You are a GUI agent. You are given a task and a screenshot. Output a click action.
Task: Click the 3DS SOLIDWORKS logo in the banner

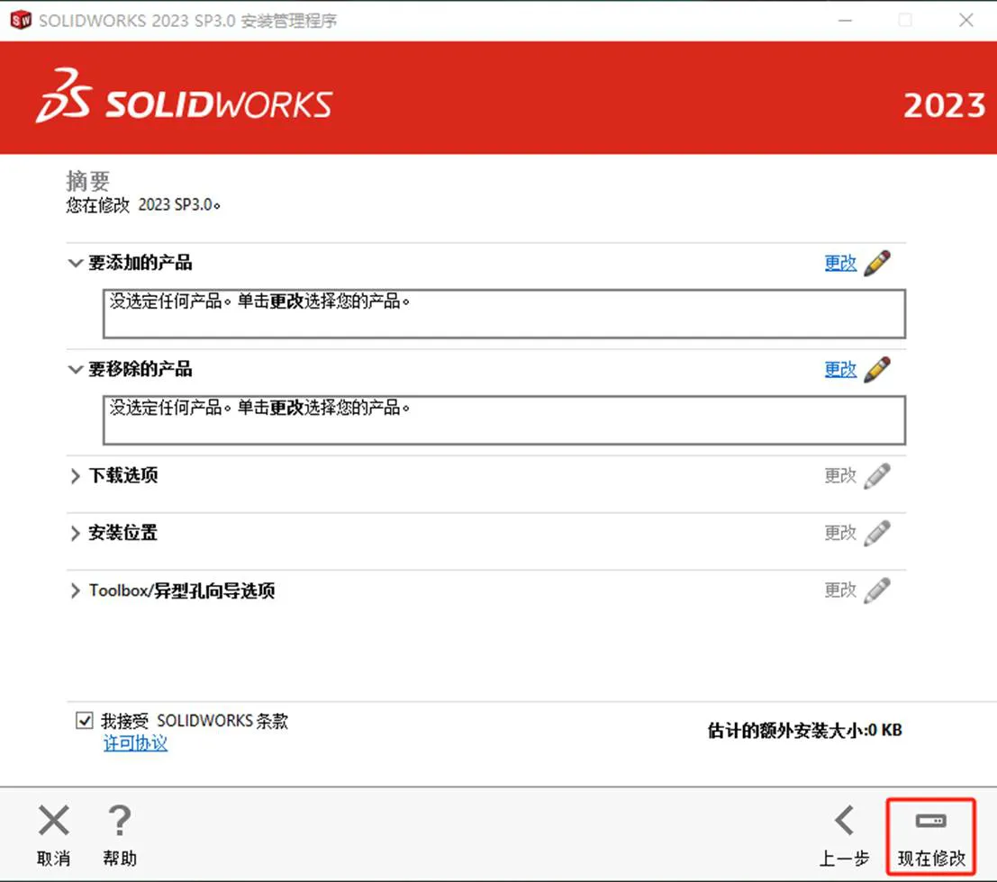185,96
